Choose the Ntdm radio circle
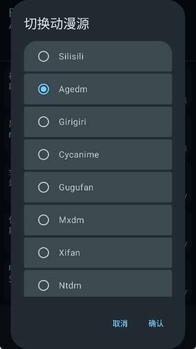Screen dimensions: 196x349 point(44,285)
